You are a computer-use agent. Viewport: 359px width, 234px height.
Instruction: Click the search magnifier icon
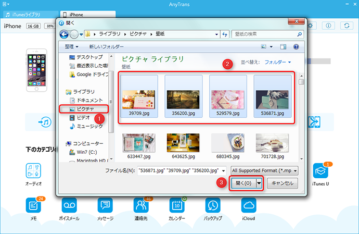coord(300,34)
